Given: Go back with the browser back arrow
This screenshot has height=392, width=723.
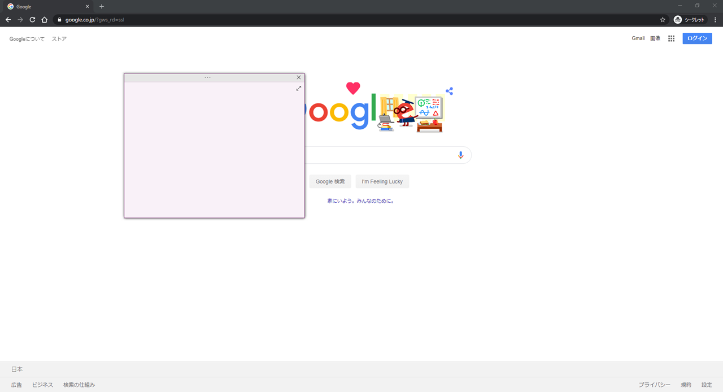Looking at the screenshot, I should [8, 20].
